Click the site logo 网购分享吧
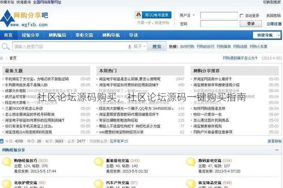The width and height of the screenshot is (283, 188). pos(24,18)
